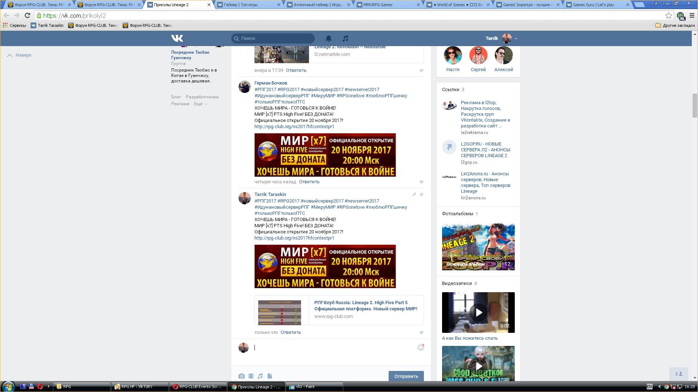Open Посредник Таобао Гуанчжоу group link
The width and height of the screenshot is (698, 392).
click(190, 55)
